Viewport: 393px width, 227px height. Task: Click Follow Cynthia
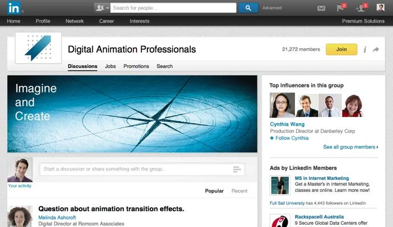289,138
